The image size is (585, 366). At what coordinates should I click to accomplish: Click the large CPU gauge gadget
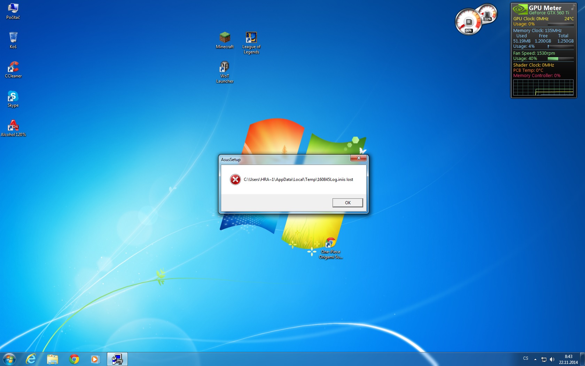[x=468, y=22]
